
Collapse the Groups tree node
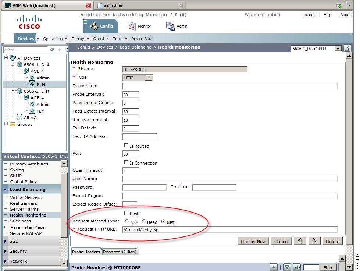(x=6, y=124)
